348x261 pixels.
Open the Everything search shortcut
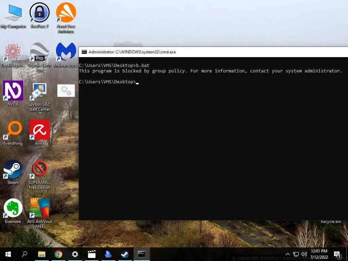13,133
